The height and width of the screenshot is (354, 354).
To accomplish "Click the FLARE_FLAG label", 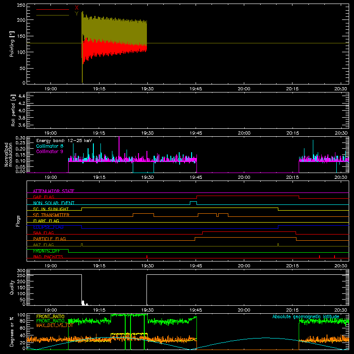I will (46, 221).
